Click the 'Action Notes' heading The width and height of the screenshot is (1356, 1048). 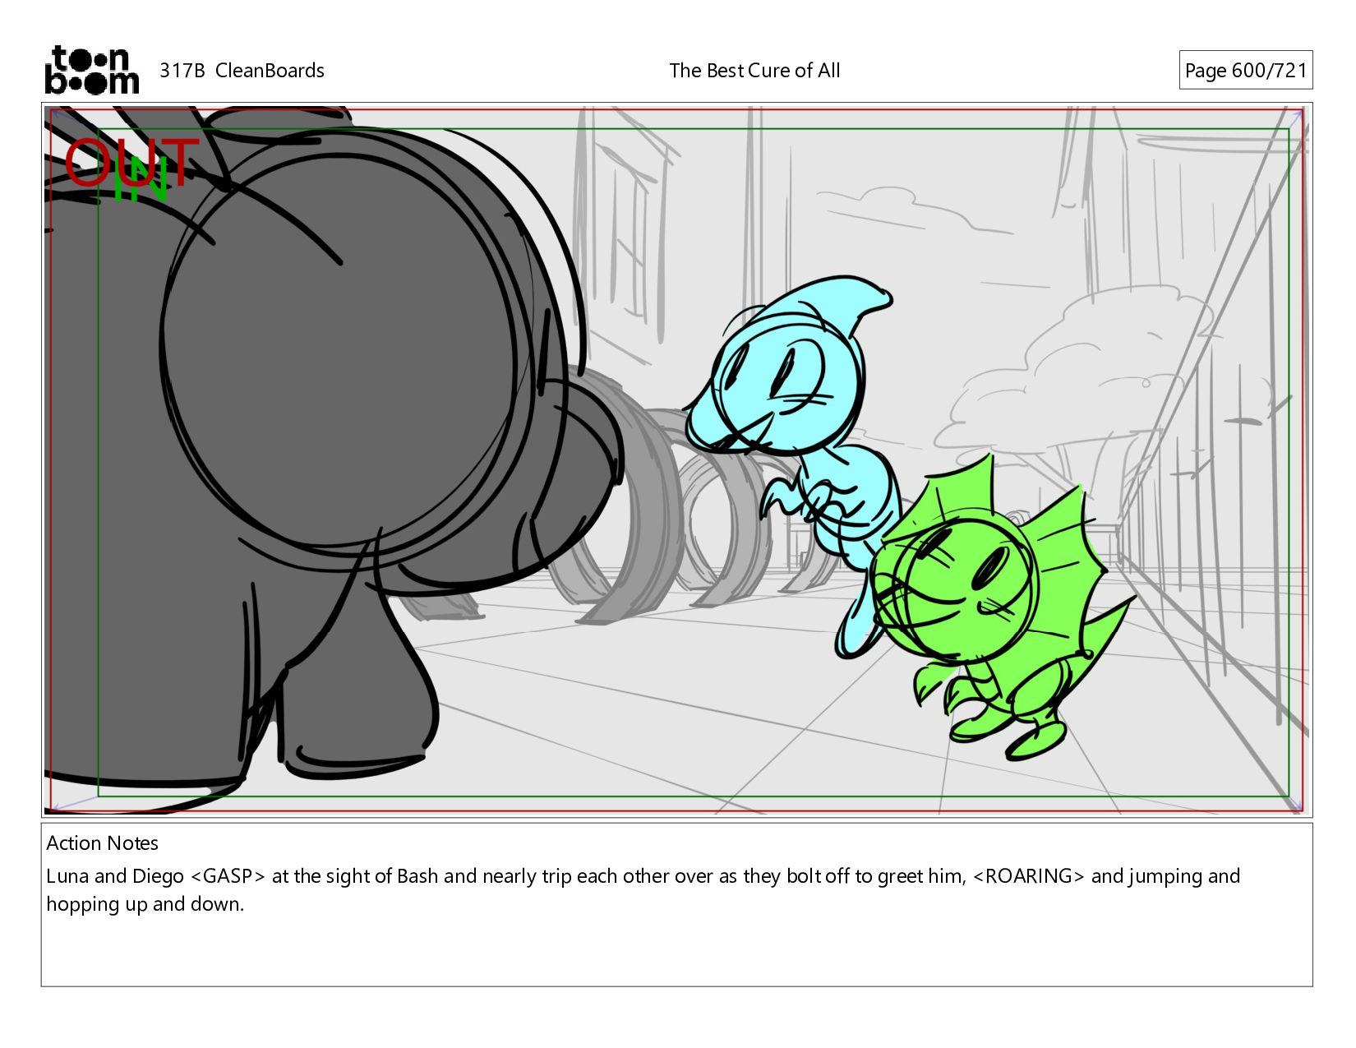tap(102, 843)
